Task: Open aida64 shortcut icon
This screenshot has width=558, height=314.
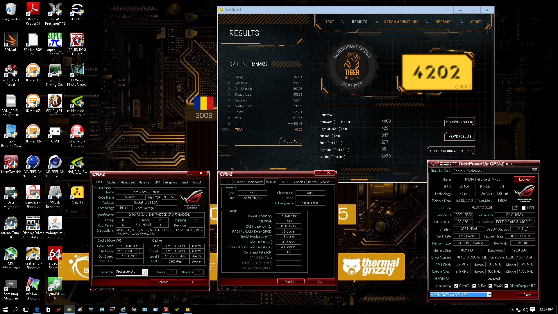Action: (55, 258)
